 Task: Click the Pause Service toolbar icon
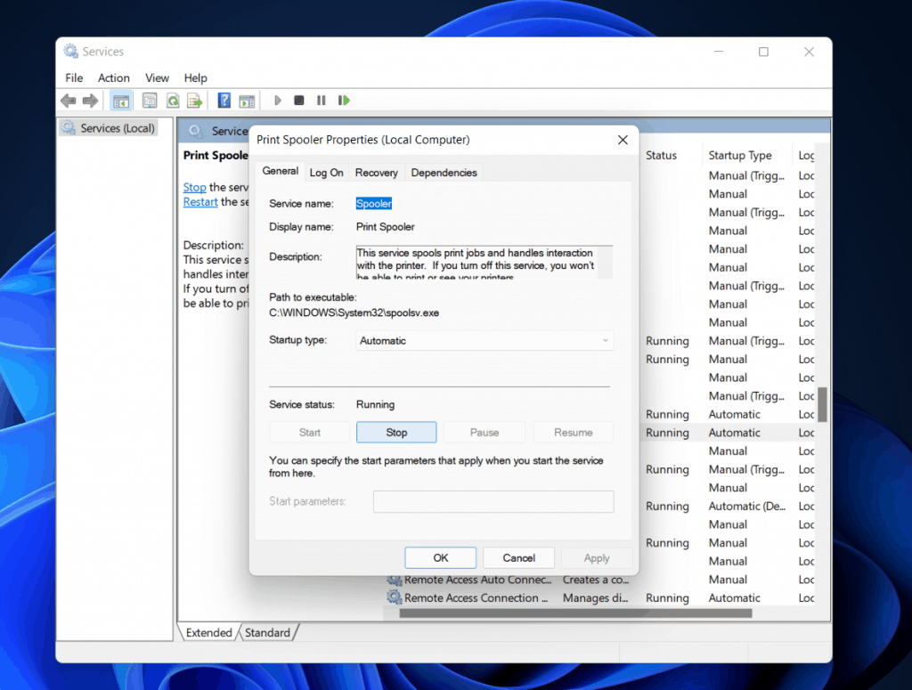click(x=321, y=101)
